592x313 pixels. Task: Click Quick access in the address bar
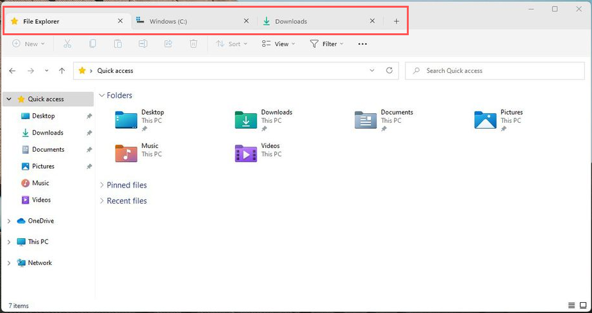click(115, 70)
